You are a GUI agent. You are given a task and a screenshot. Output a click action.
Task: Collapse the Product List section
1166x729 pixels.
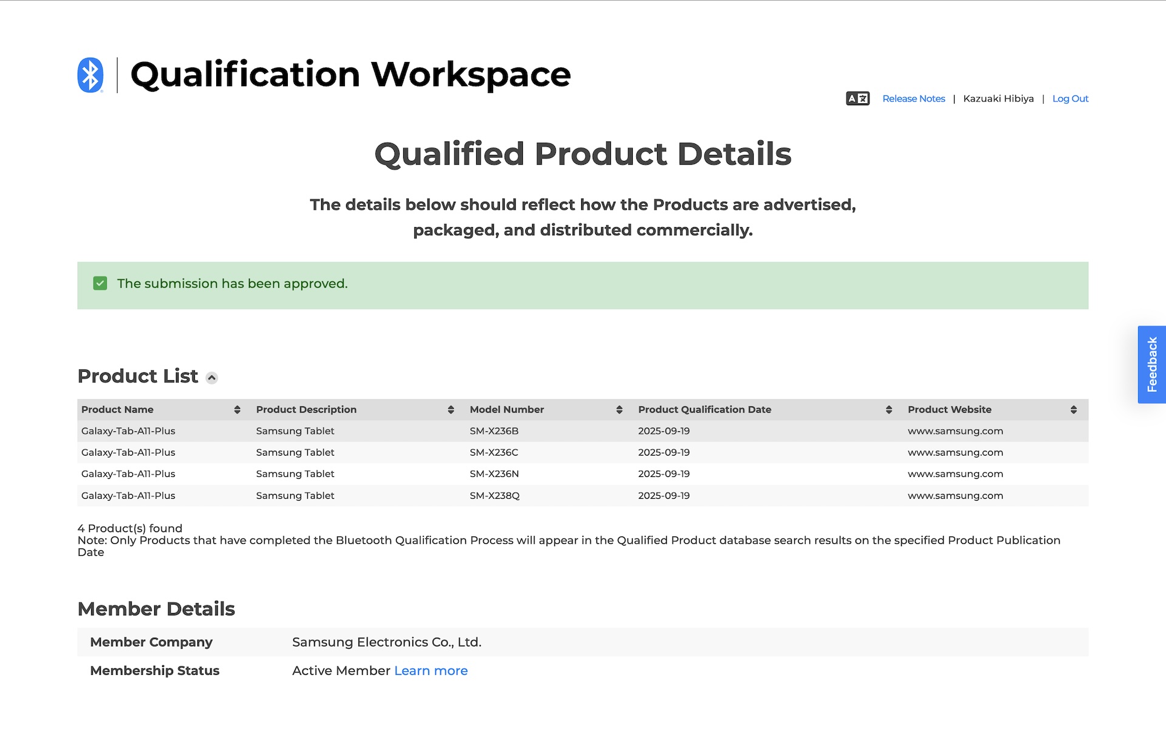coord(211,378)
